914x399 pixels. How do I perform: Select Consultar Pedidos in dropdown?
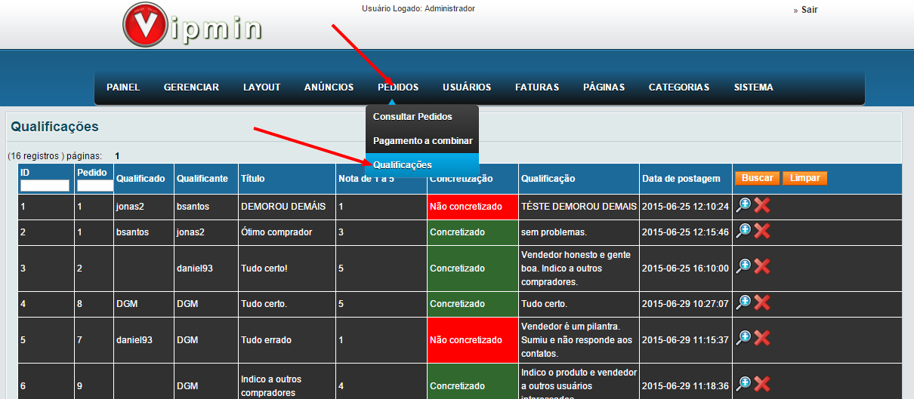(422, 117)
